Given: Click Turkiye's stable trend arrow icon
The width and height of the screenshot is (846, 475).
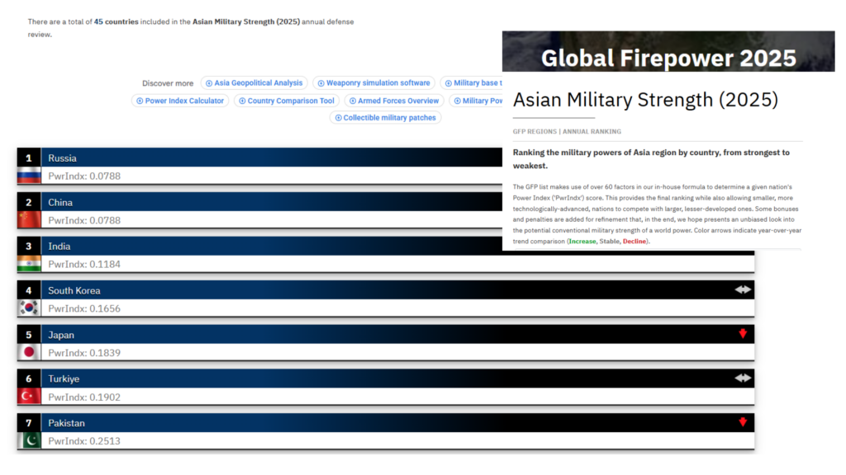Looking at the screenshot, I should [743, 378].
